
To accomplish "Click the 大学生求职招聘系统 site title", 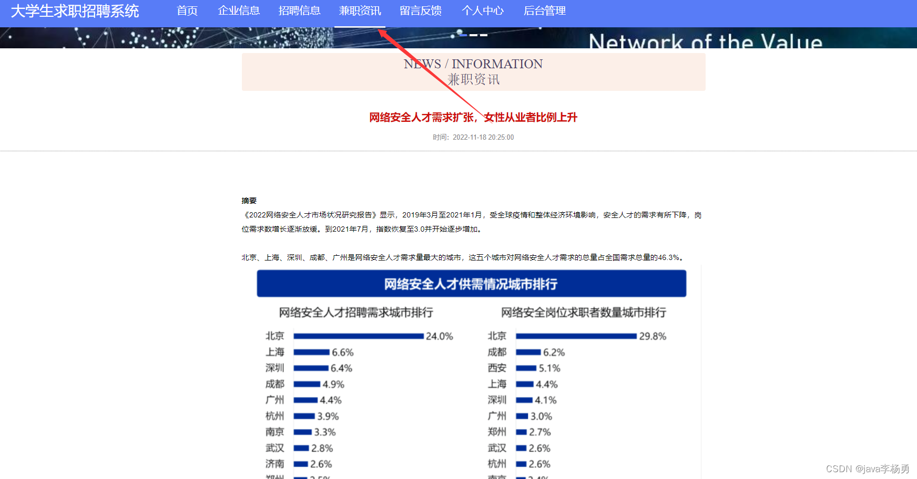I will pyautogui.click(x=75, y=11).
